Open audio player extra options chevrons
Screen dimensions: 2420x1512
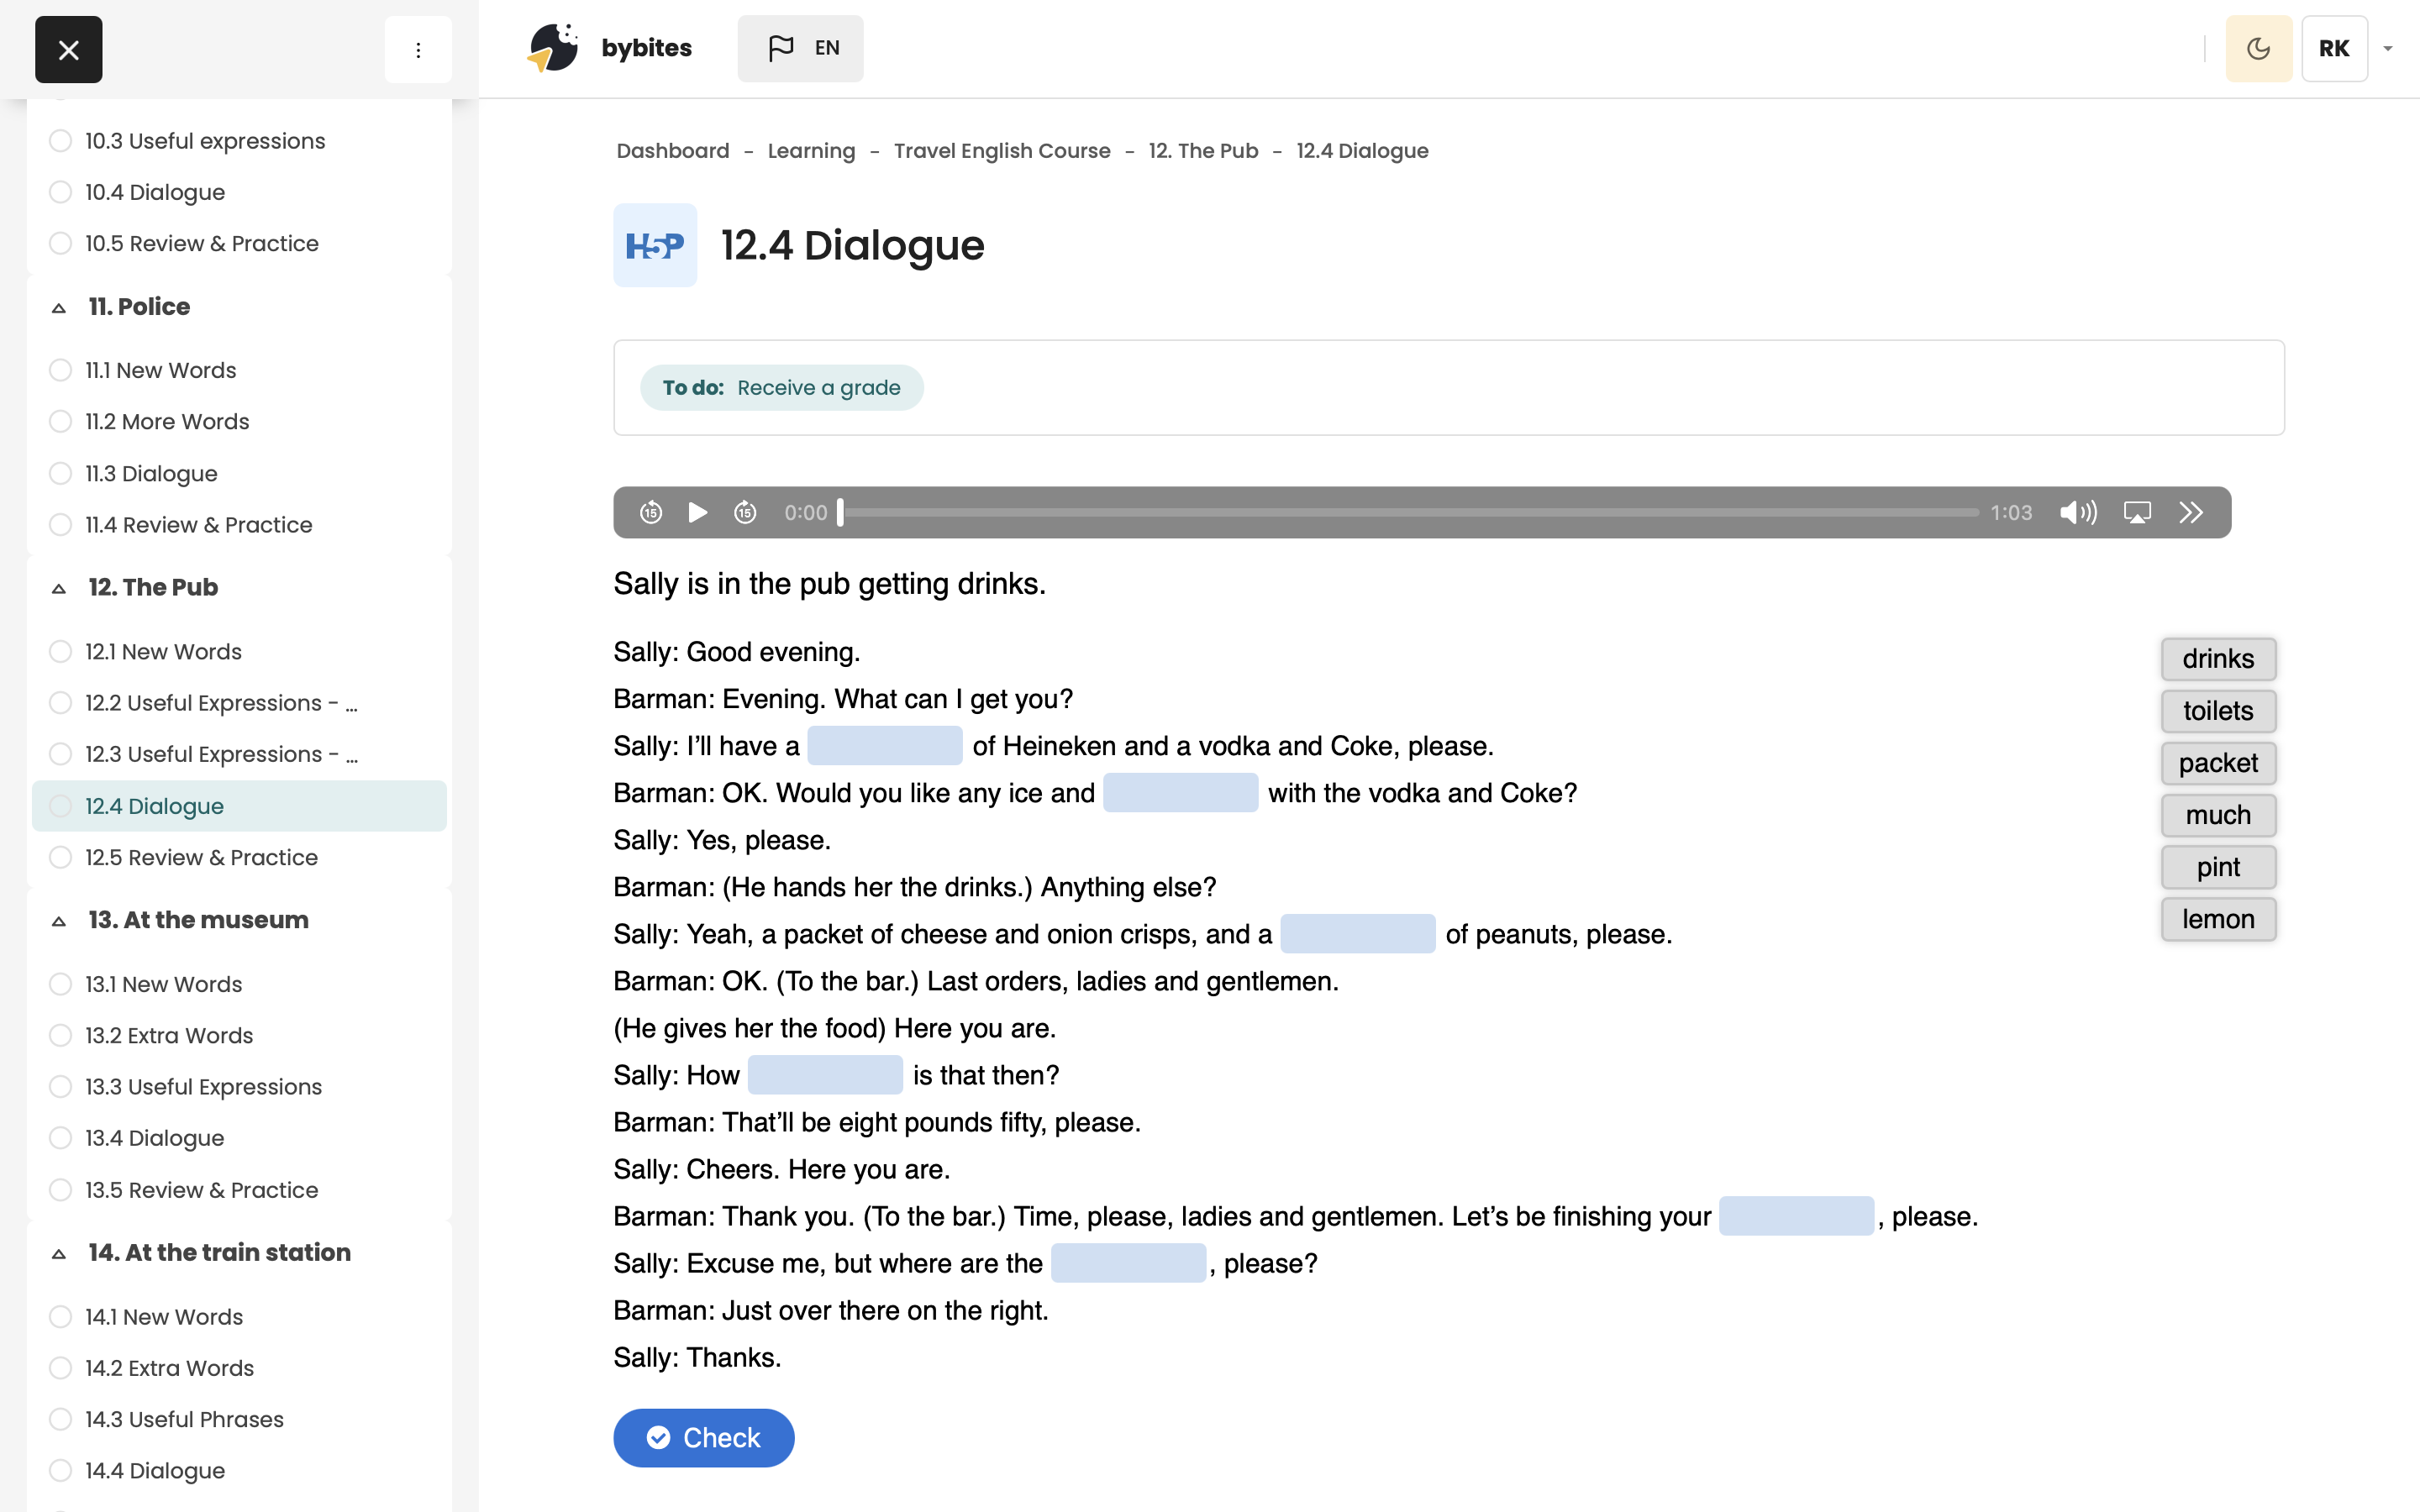(2191, 513)
